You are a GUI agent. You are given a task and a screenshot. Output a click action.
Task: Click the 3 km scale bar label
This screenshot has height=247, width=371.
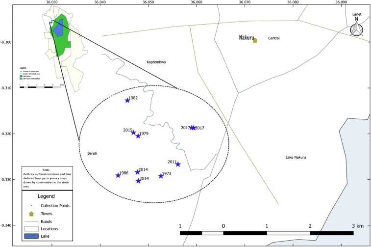356,225
